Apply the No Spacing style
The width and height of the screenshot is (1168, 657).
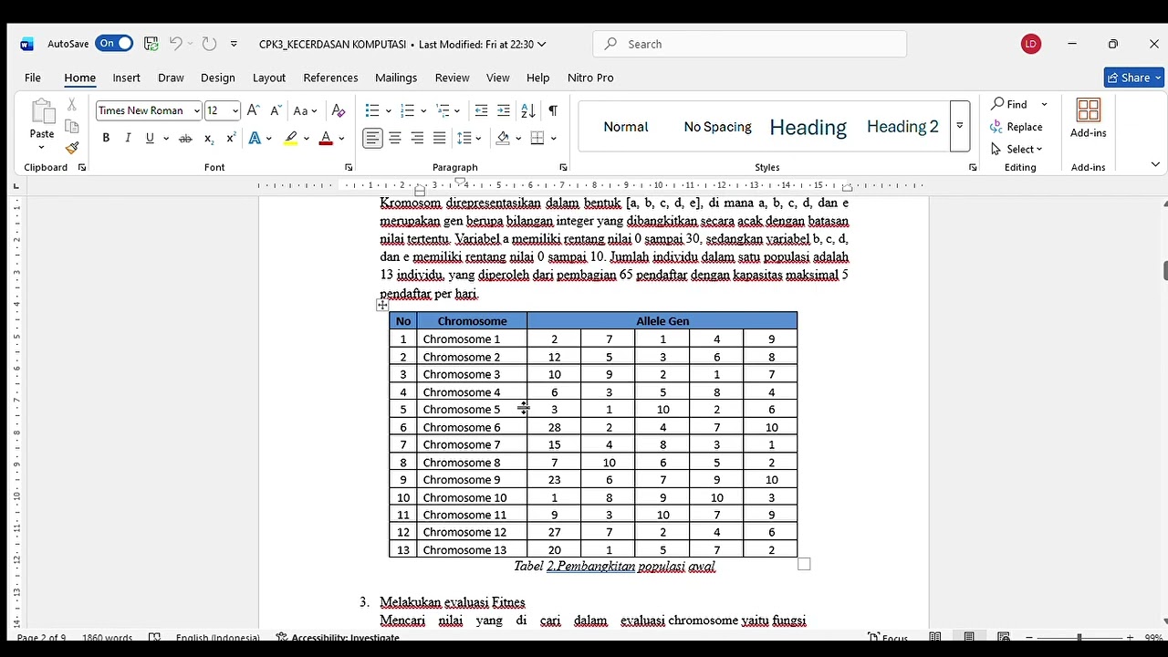pyautogui.click(x=718, y=127)
